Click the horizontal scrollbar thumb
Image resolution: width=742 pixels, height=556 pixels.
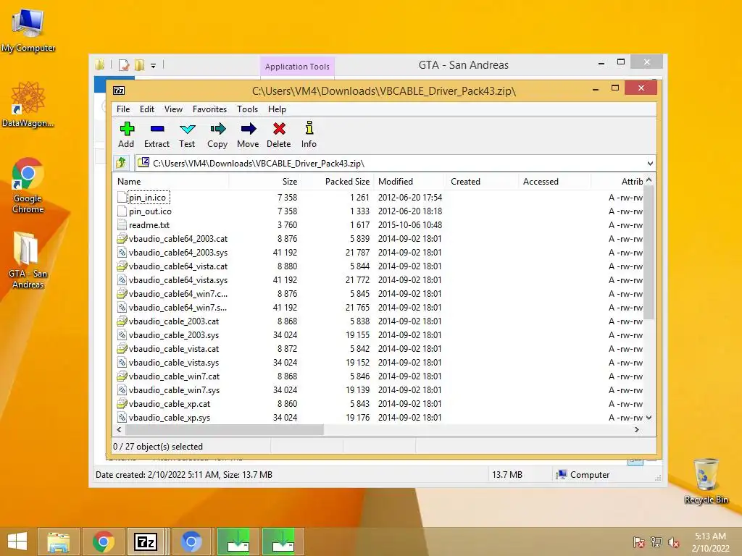point(225,430)
